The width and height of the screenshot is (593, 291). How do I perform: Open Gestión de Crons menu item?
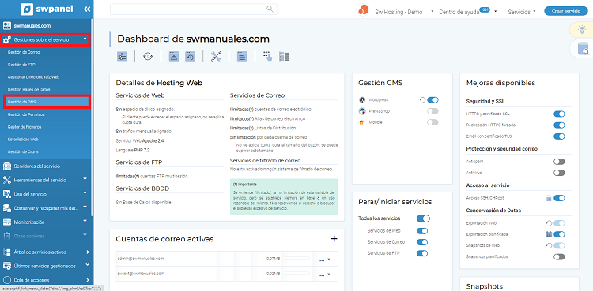(23, 151)
